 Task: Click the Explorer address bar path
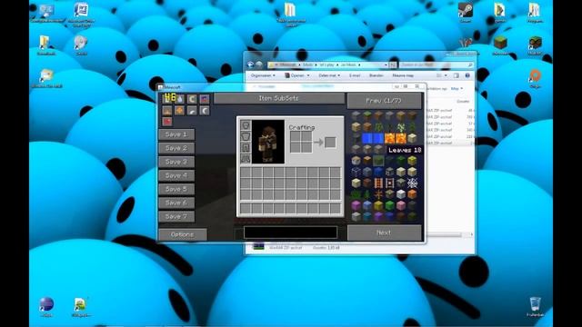click(327, 64)
